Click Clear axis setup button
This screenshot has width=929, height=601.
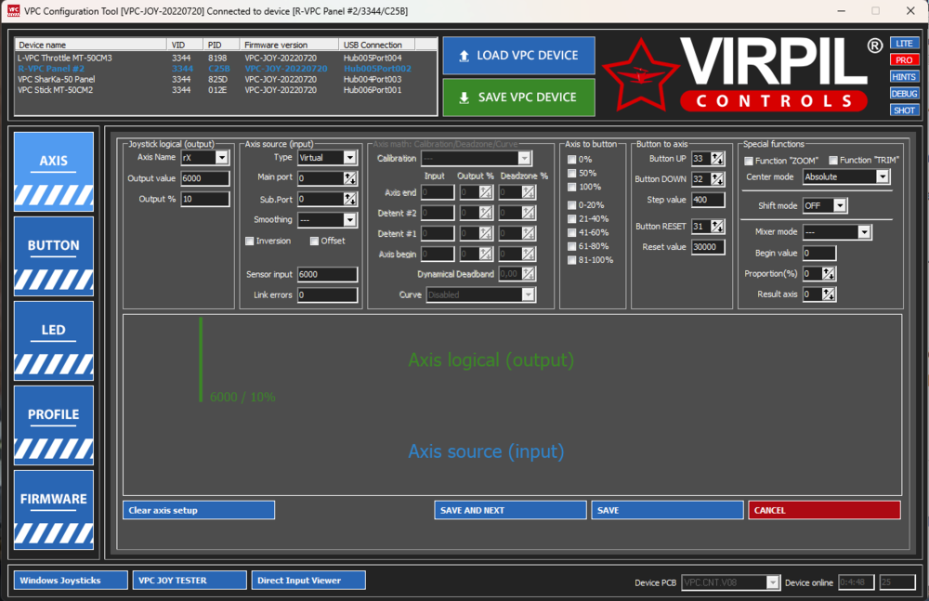click(x=199, y=510)
